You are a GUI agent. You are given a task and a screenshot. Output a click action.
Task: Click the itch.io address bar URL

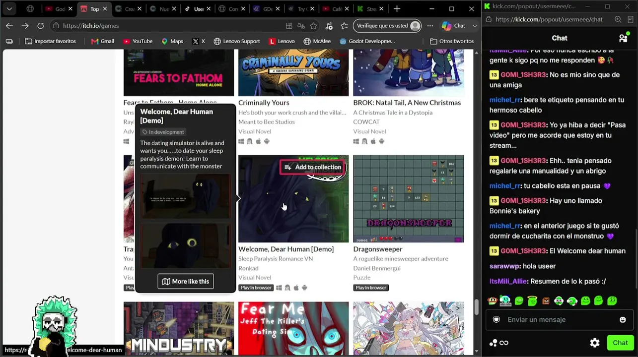coord(91,26)
